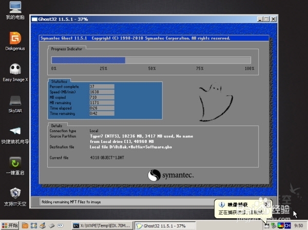Open the 快捷装机向导 paper-plane icon

(x=15, y=135)
